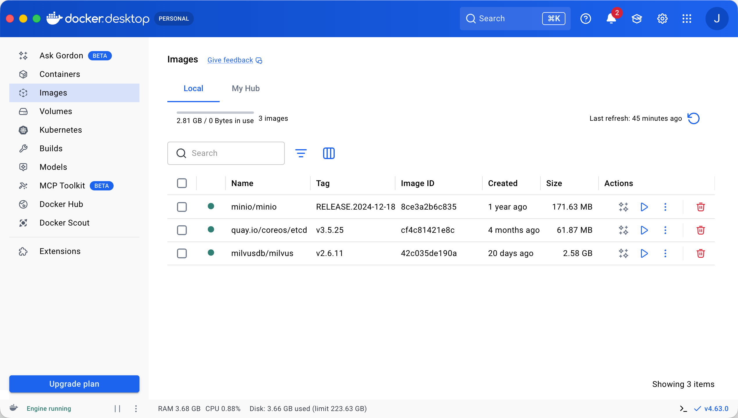Tick the checkbox for quay.io/coreos/etcd

coord(182,230)
